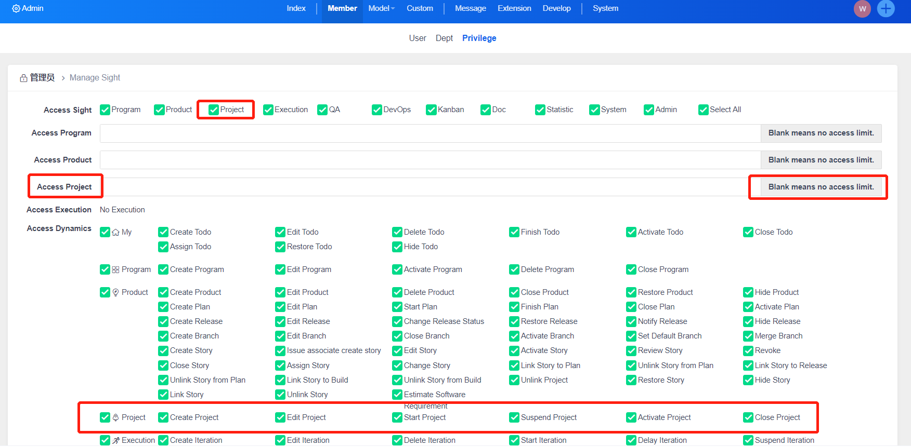Expand the Model dropdown menu
911x447 pixels.
(x=381, y=8)
